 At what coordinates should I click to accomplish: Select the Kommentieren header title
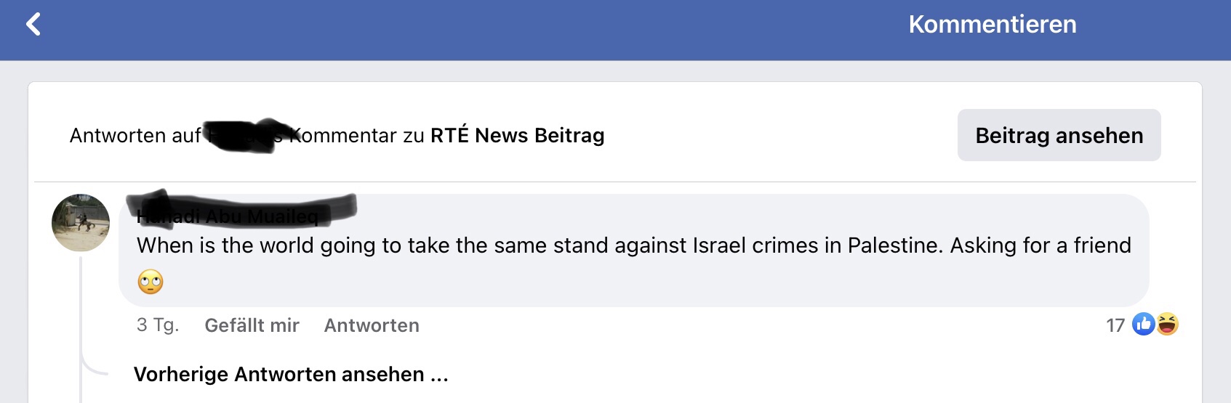click(x=992, y=25)
